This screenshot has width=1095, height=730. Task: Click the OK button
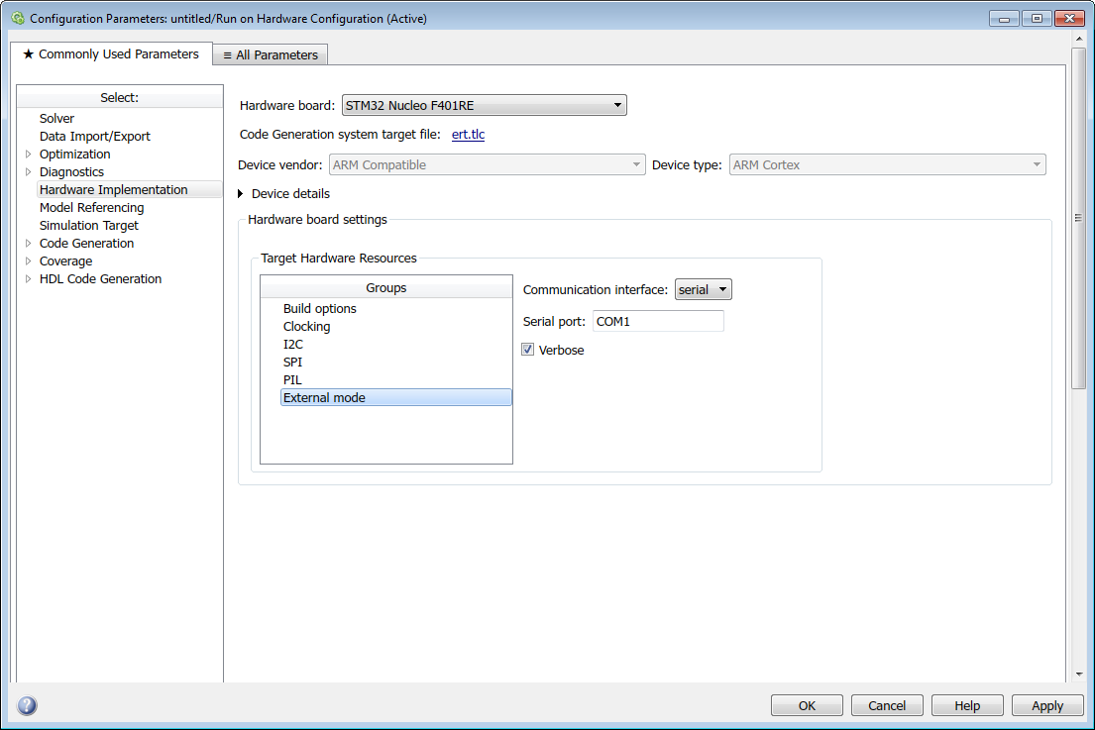coord(807,705)
